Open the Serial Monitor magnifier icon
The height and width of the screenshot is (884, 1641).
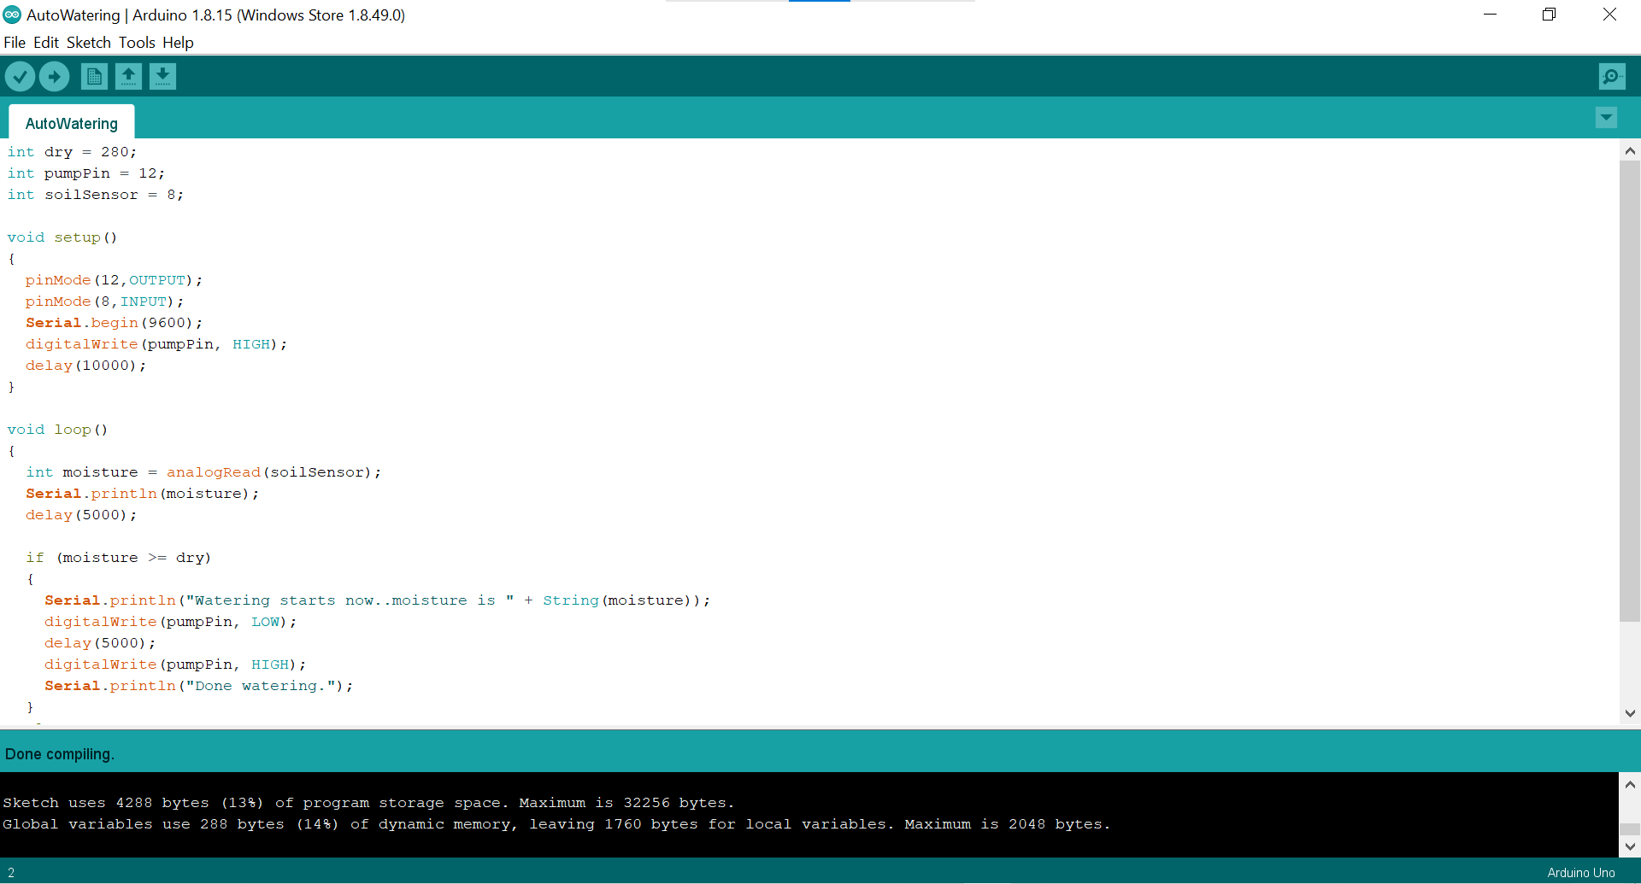click(1612, 77)
